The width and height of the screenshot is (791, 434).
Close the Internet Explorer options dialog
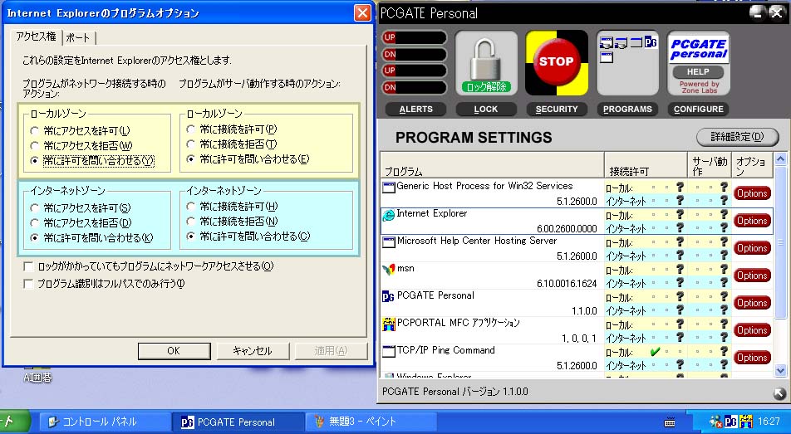(x=362, y=12)
